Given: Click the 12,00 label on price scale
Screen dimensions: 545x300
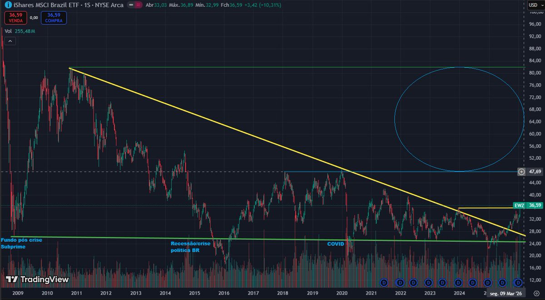Looking at the screenshot, I should [535, 280].
